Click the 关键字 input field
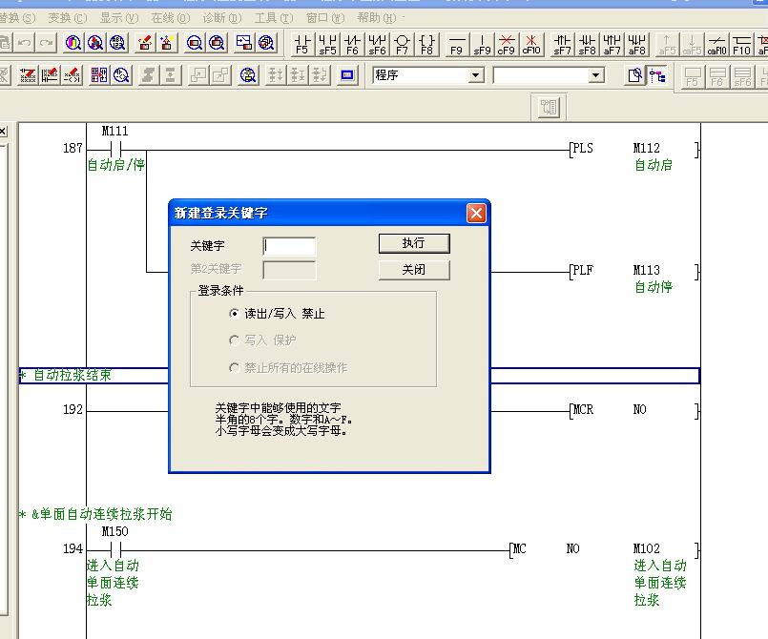 (289, 246)
